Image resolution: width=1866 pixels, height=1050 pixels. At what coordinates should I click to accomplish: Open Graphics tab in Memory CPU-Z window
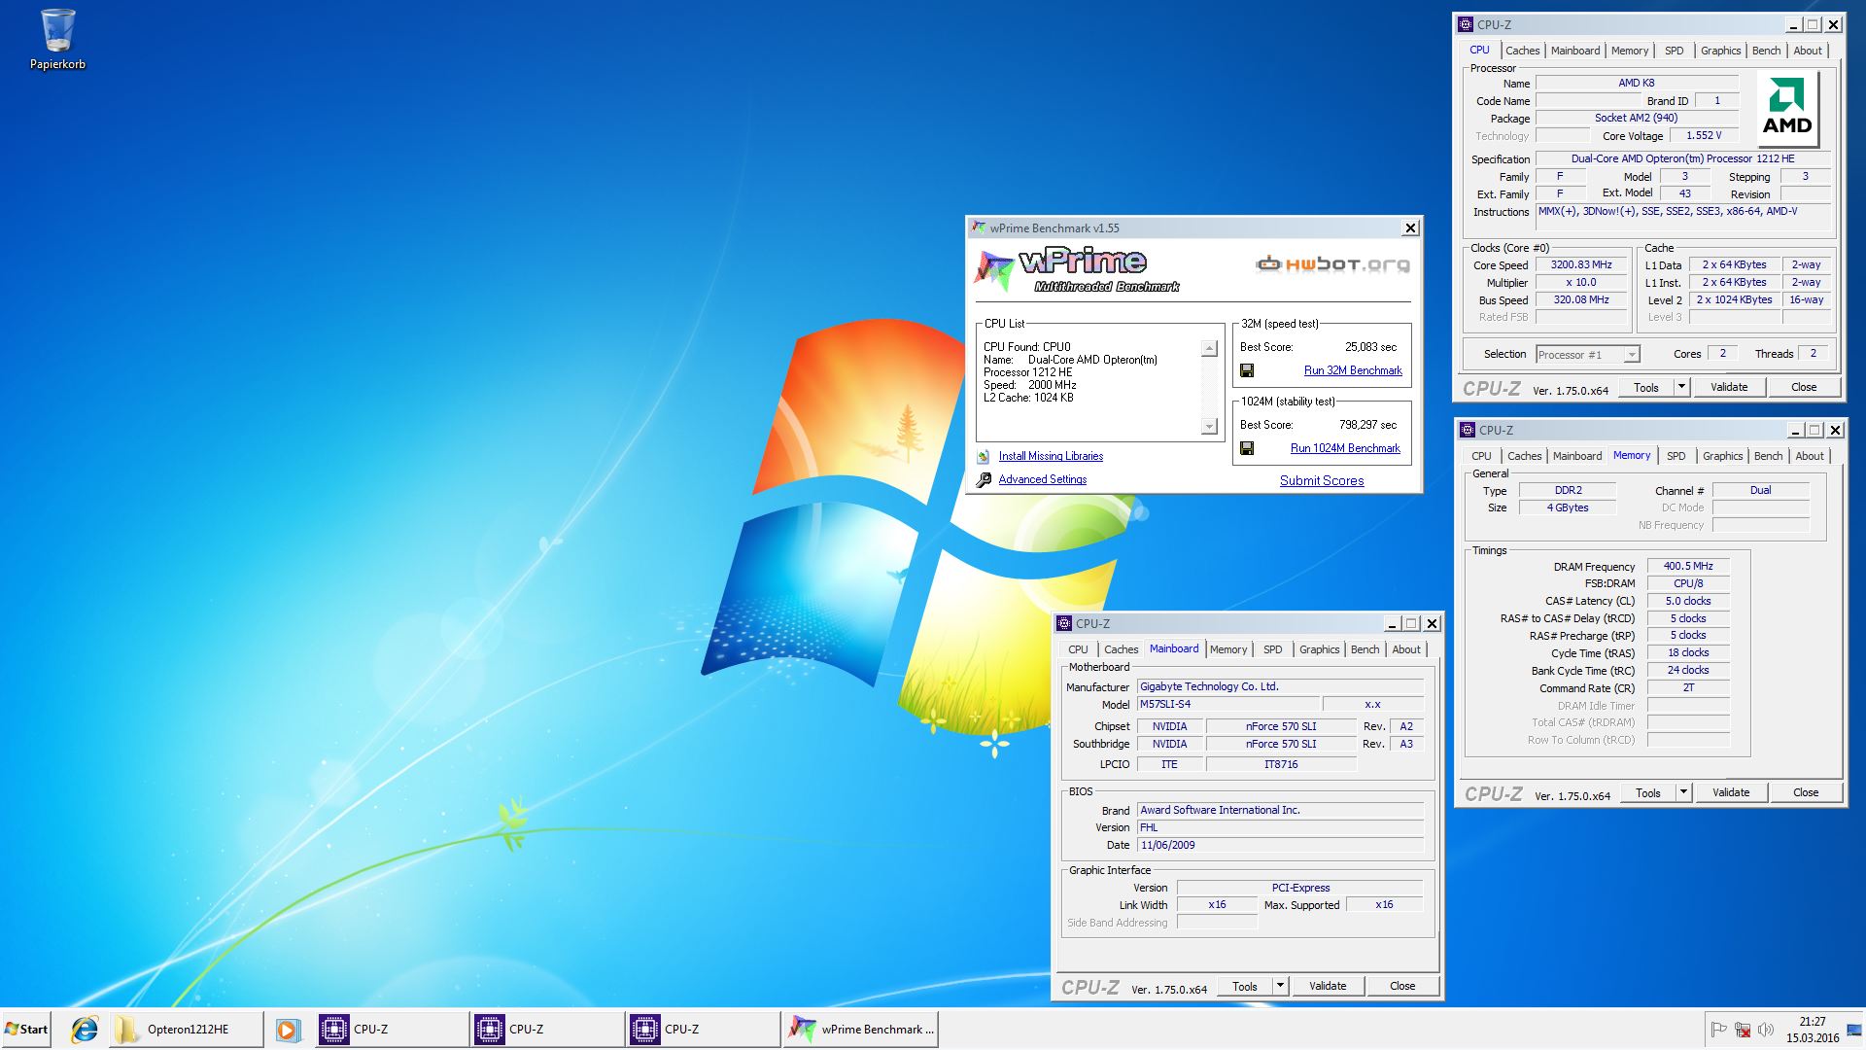1722,456
